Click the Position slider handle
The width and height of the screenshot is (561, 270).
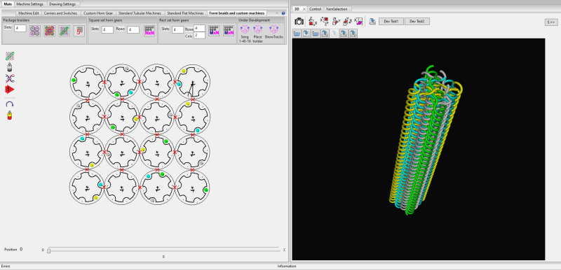[48, 250]
